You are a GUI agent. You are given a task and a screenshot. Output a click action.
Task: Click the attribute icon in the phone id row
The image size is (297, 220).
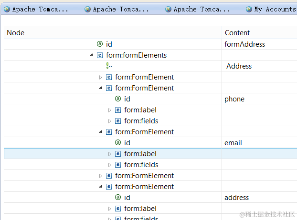pos(118,99)
